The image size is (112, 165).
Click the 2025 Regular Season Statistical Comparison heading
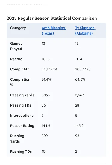[x=52, y=18]
